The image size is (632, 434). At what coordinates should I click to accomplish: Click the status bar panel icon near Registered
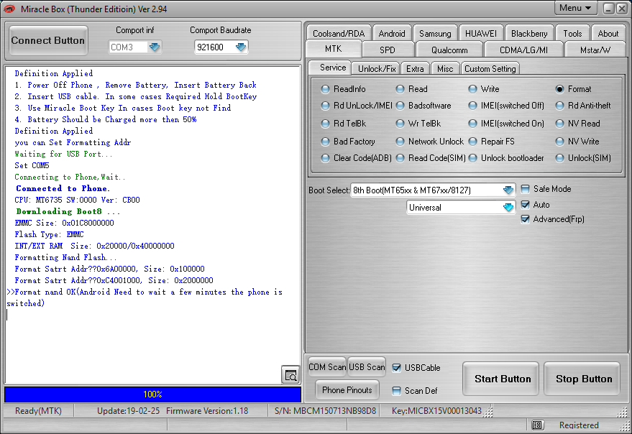tap(537, 425)
